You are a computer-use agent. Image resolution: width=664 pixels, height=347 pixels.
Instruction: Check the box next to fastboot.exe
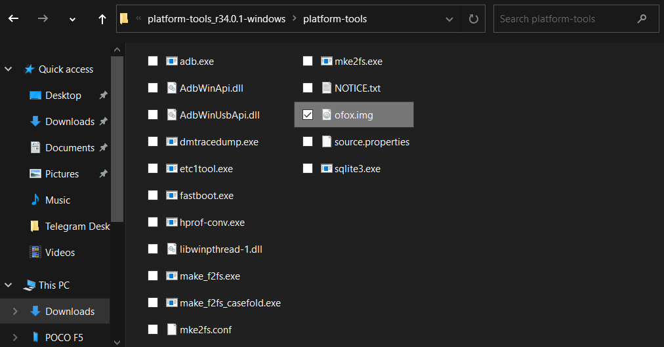click(153, 195)
